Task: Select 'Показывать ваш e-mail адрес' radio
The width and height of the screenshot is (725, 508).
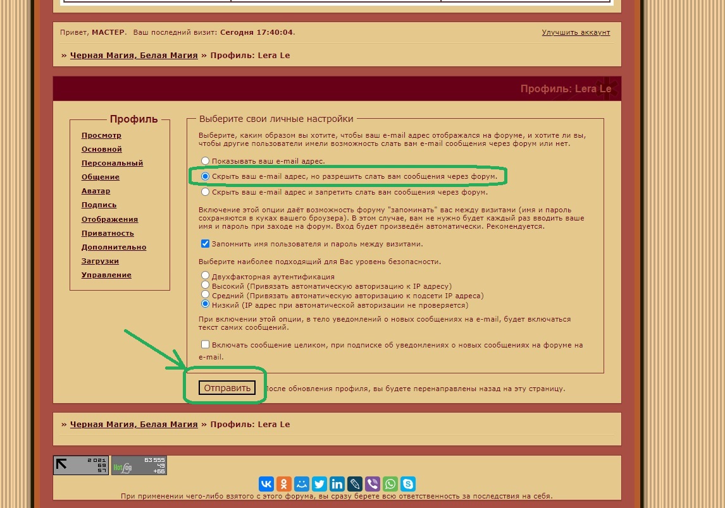Action: 206,160
